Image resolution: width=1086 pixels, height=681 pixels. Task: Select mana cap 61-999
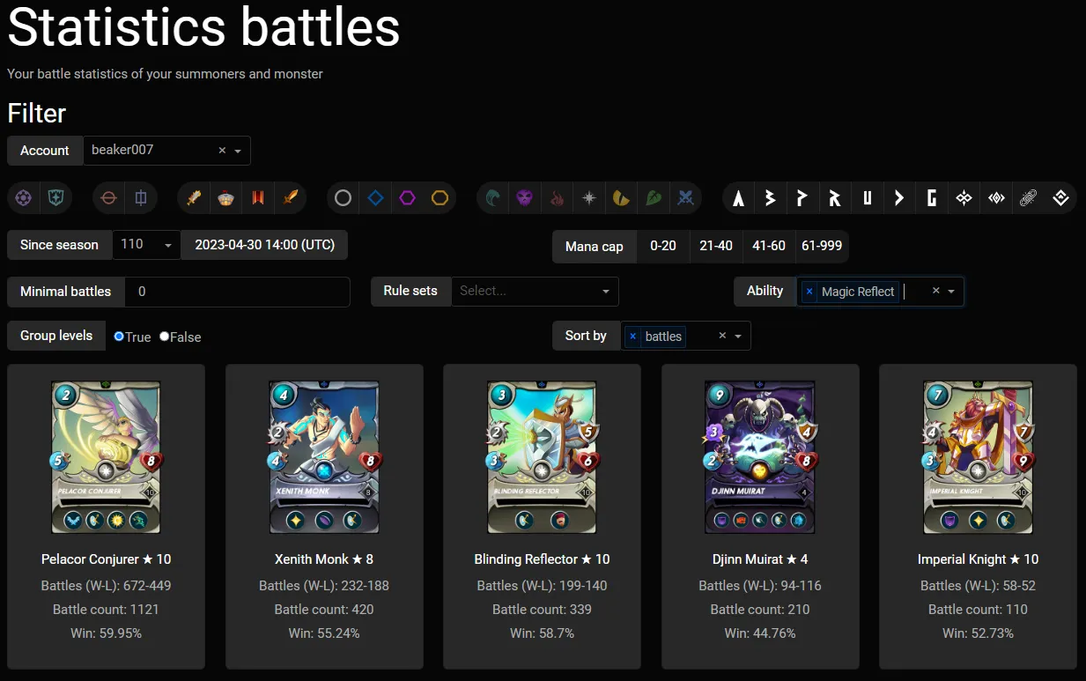[x=822, y=246]
